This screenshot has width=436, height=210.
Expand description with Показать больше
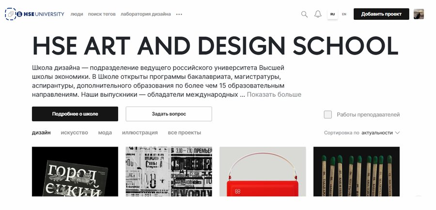click(274, 94)
